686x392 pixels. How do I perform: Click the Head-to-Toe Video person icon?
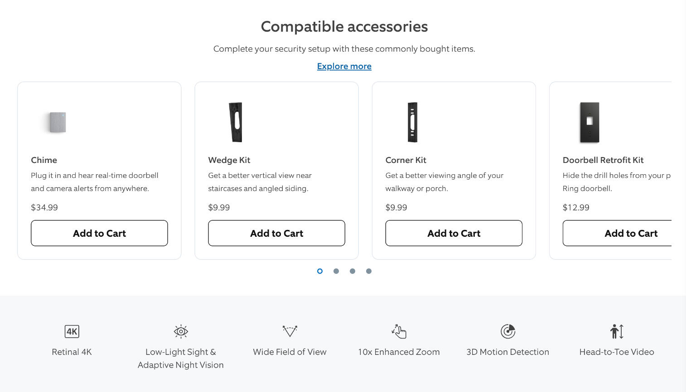click(x=617, y=331)
